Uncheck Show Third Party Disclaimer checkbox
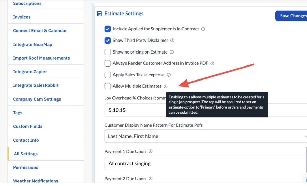Viewport: 307px width, 186px height. pos(108,40)
